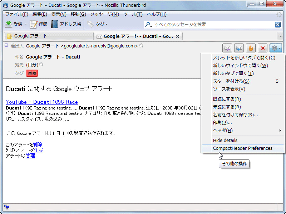Reply using the purple envelope icon

[x=227, y=48]
